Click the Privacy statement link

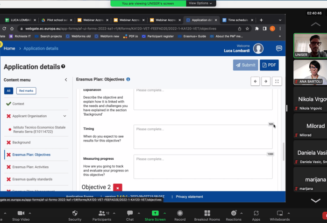point(189,197)
